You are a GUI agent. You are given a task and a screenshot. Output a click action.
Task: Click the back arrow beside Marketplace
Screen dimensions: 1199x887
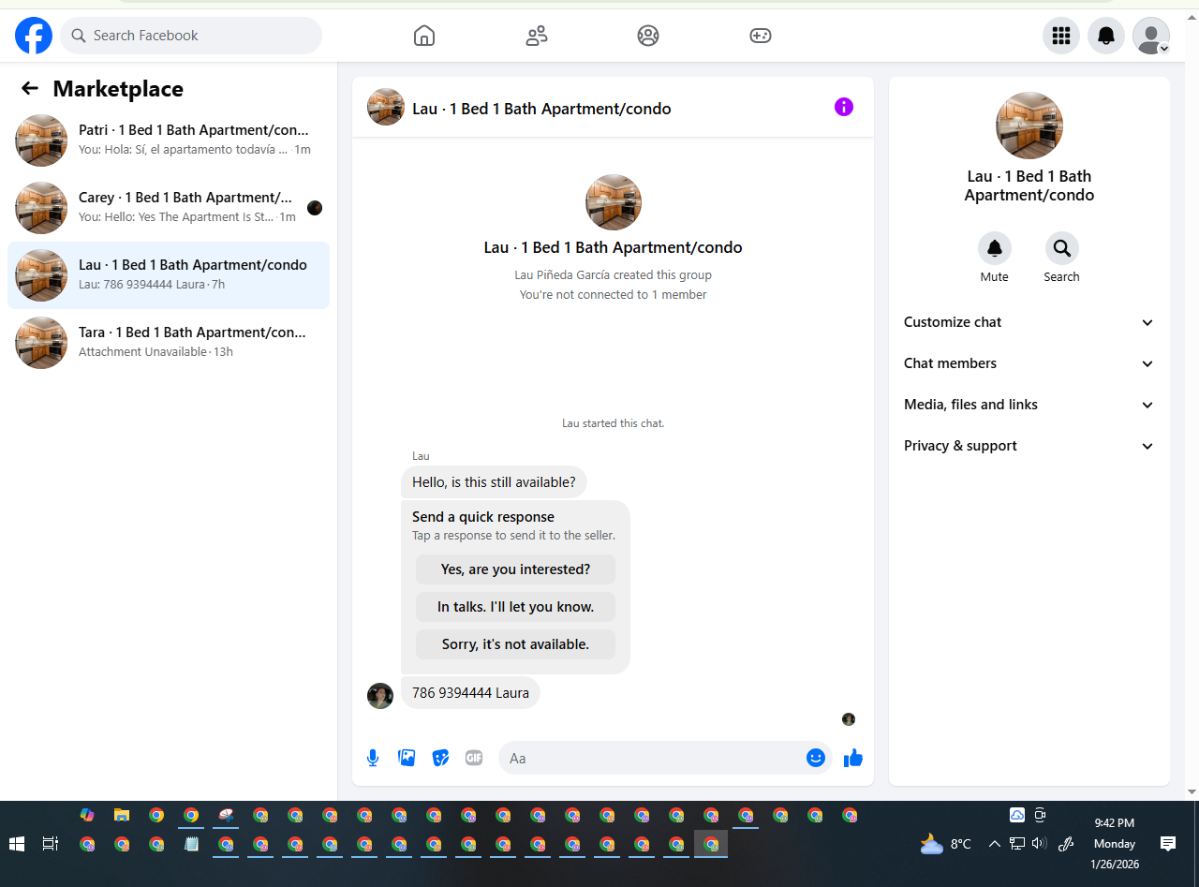30,88
